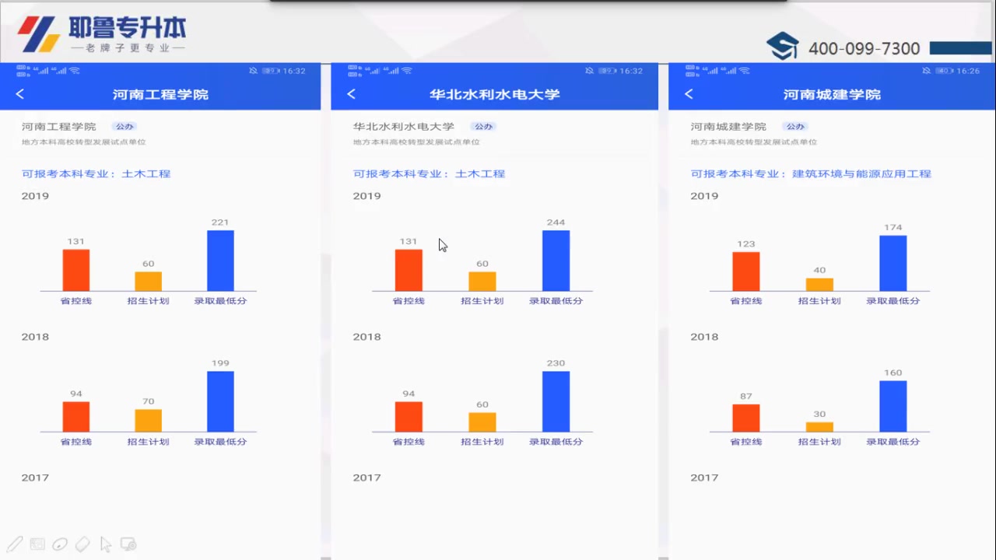Click red bar 94 in 河南工程学院 2018
This screenshot has width=996, height=560.
point(76,417)
